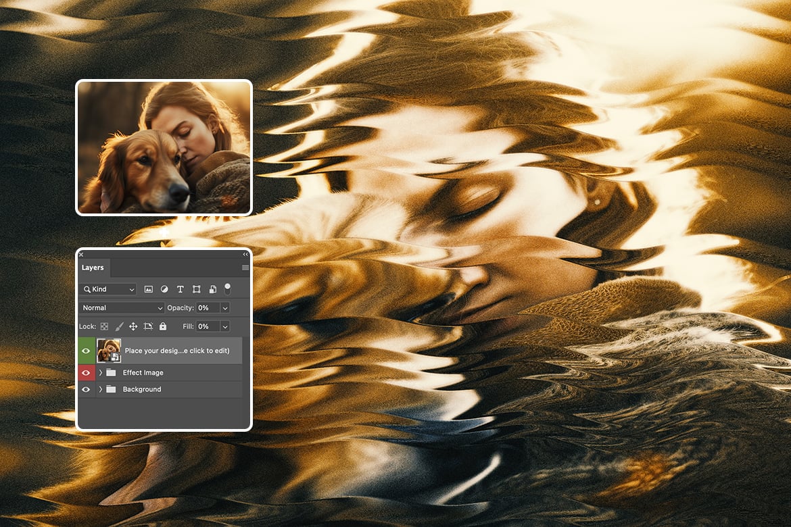The height and width of the screenshot is (527, 791).
Task: Filter layers by type layers icon
Action: (180, 289)
